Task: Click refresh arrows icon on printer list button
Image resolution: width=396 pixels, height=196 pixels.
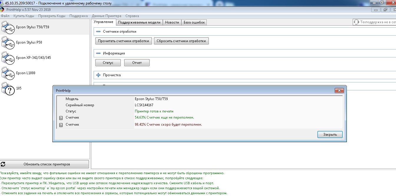Action: pyautogui.click(x=3, y=164)
